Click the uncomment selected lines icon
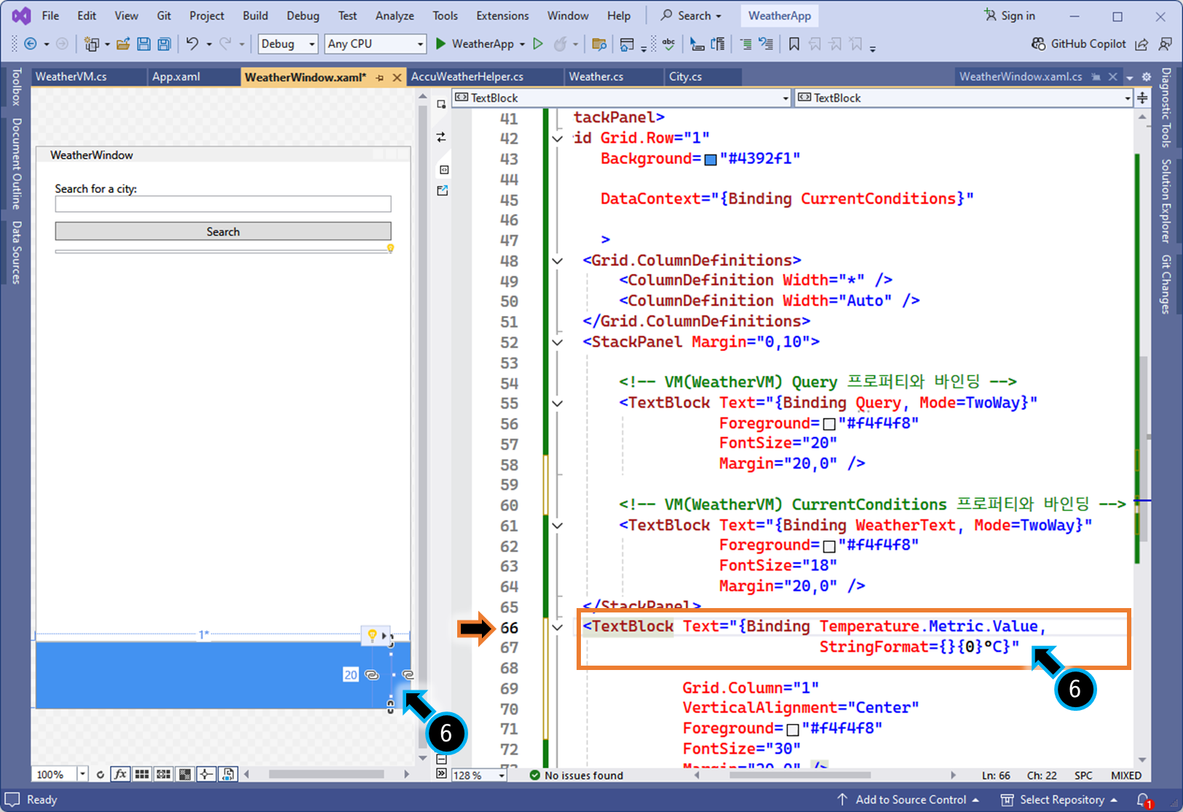The image size is (1183, 812). tap(766, 44)
